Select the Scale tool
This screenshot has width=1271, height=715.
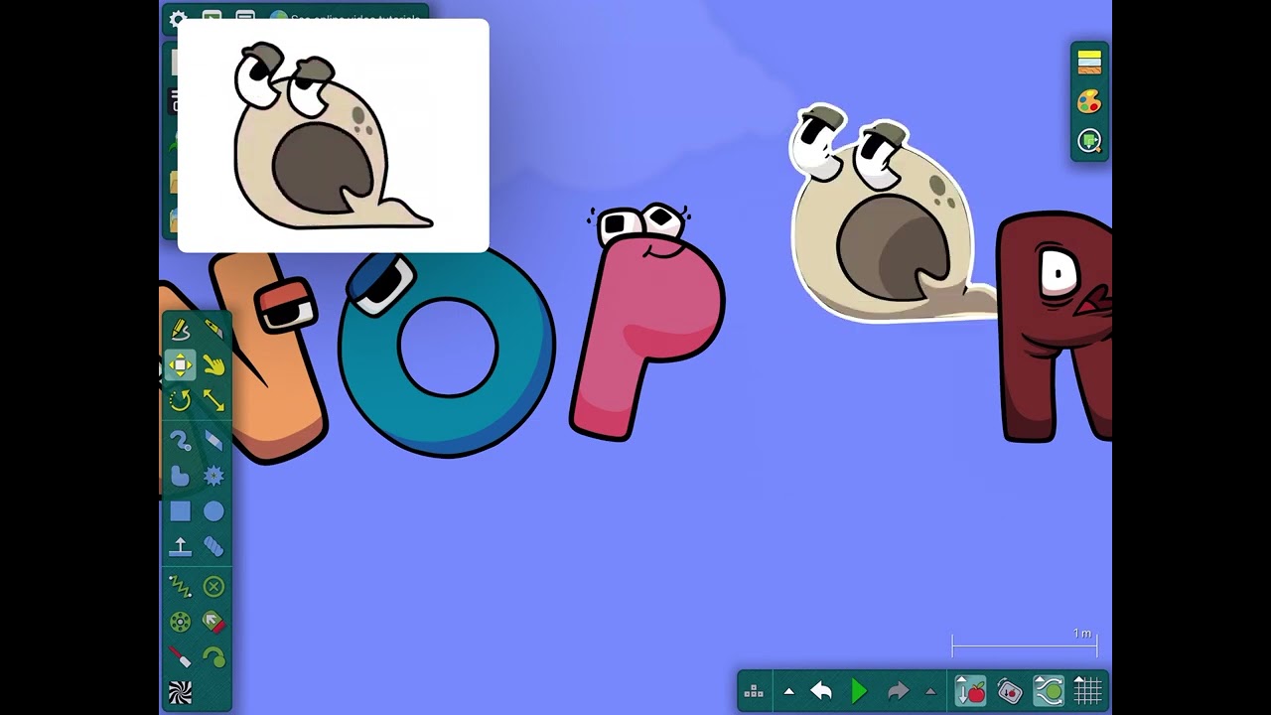(x=213, y=400)
